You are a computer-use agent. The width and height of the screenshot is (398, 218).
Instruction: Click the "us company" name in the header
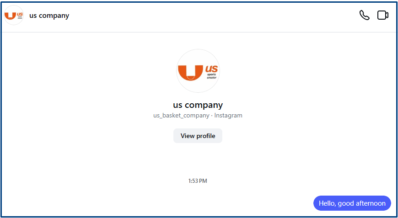pos(49,16)
